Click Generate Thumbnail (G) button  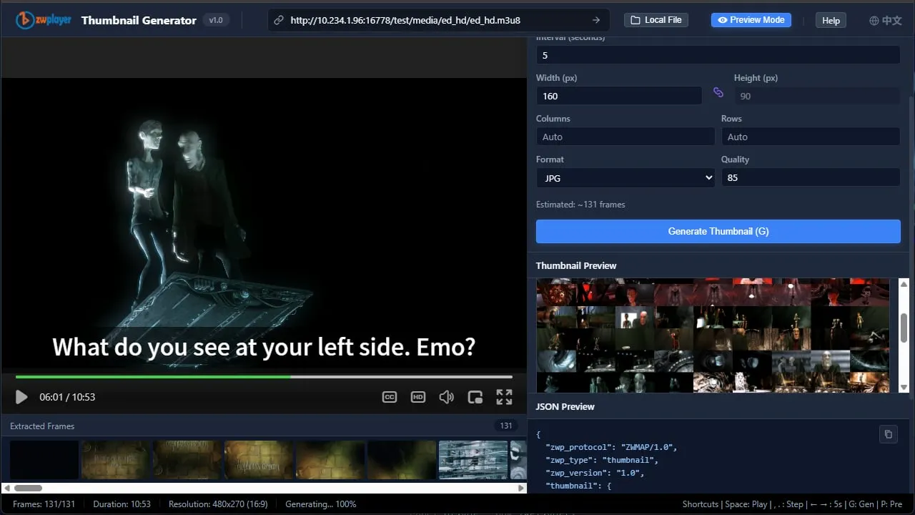(x=718, y=231)
